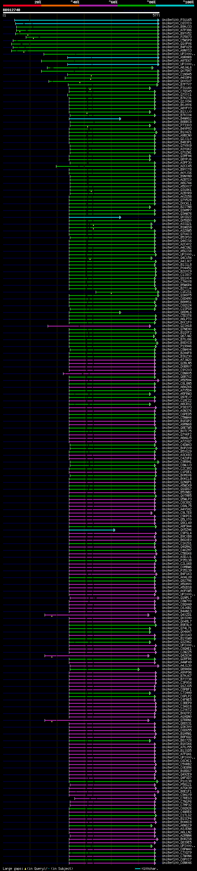Click the cyan alignment bar of UniRef100_Q05ZH6
Viewport: 197px width, 871px height.
point(92,530)
